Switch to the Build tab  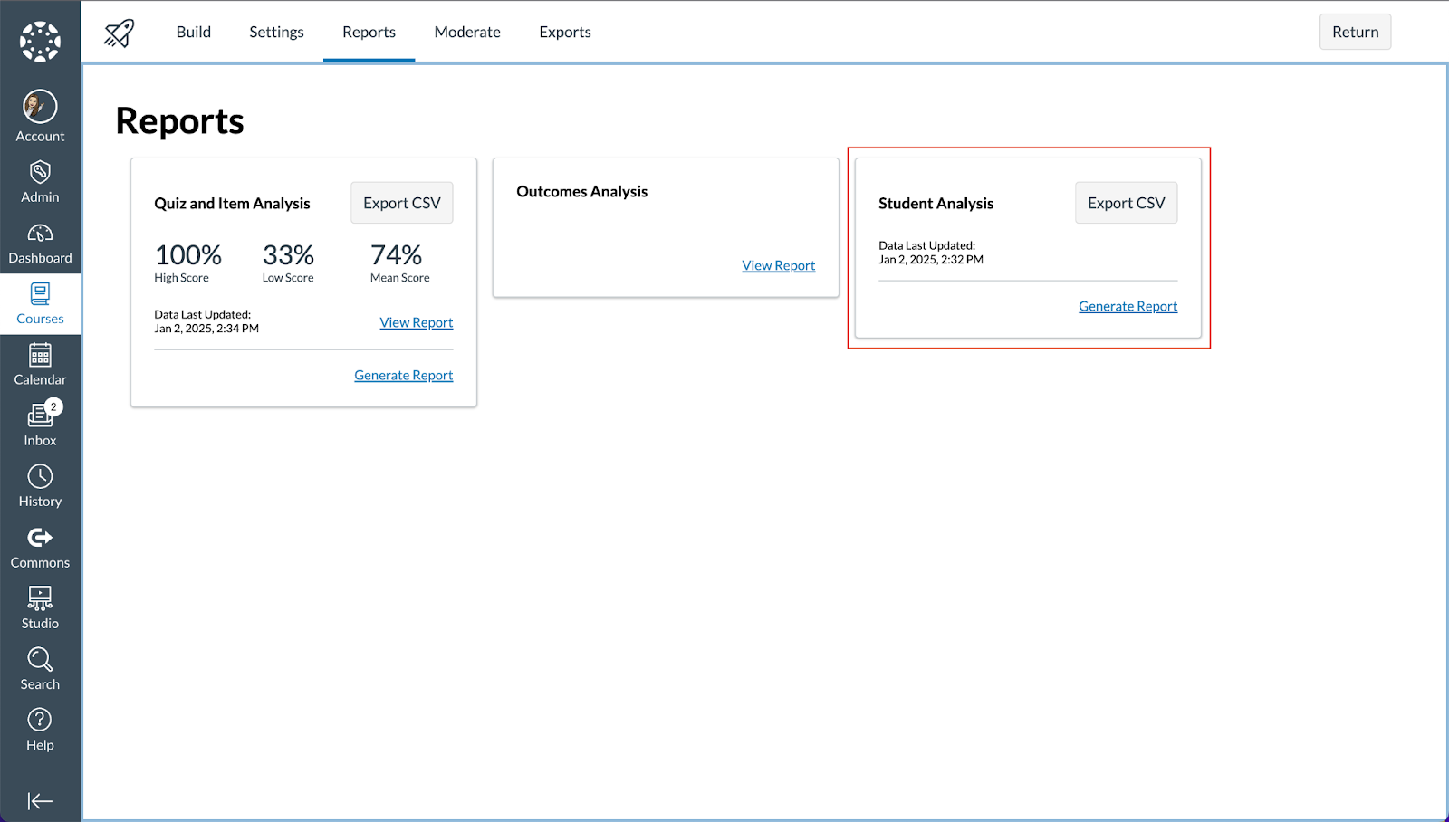(x=194, y=32)
